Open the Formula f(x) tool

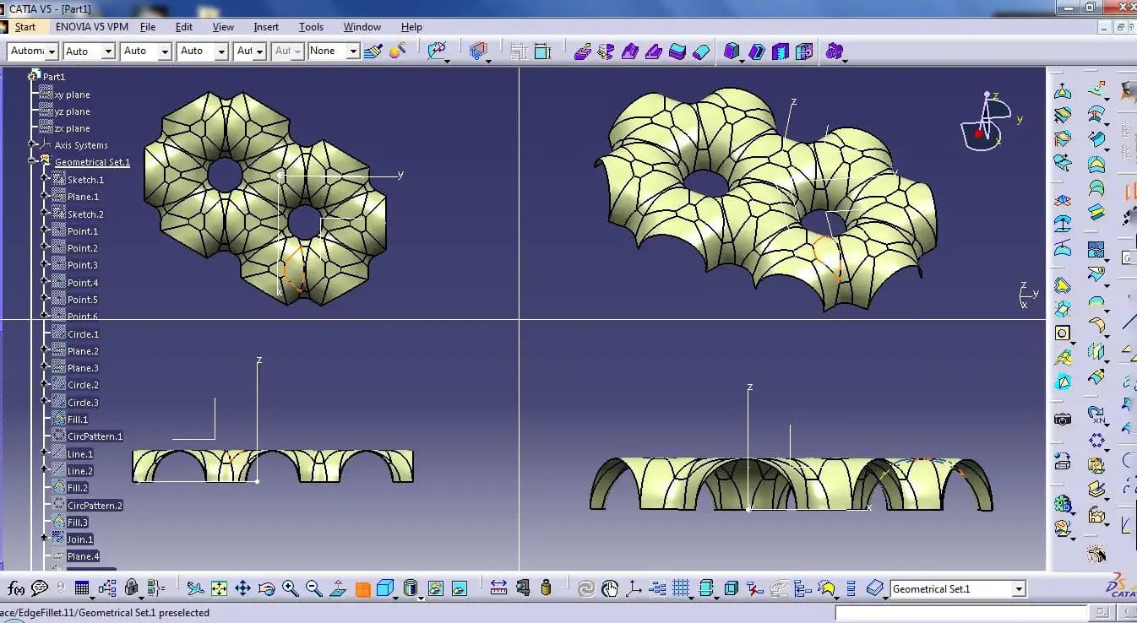(x=16, y=588)
